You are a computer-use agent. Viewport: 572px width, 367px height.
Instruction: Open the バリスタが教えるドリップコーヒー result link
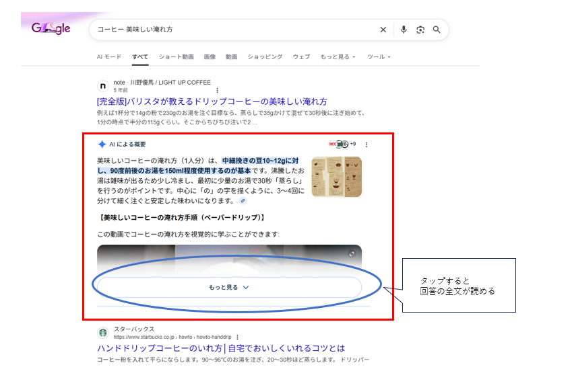tap(212, 101)
